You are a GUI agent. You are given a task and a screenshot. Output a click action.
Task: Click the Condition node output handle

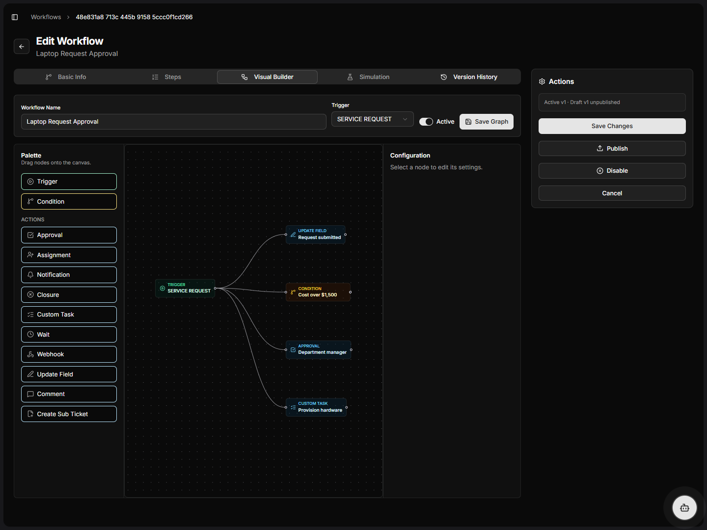[x=350, y=292]
